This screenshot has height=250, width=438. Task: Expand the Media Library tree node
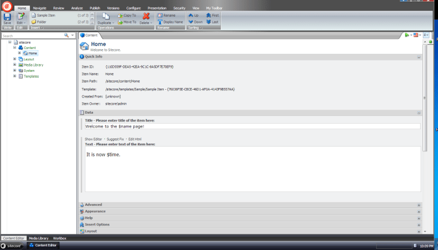coord(15,65)
